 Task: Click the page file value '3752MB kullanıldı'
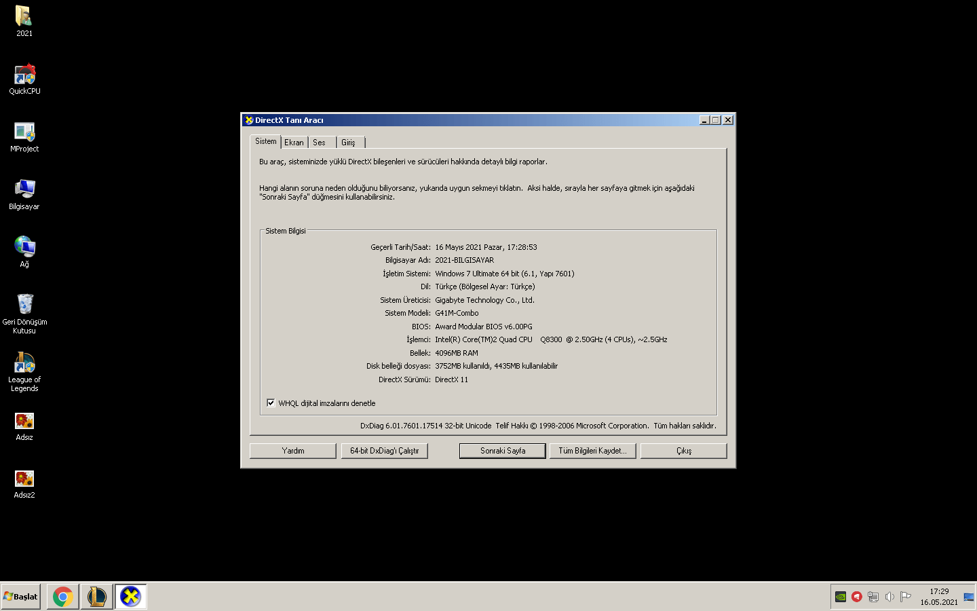click(x=463, y=366)
